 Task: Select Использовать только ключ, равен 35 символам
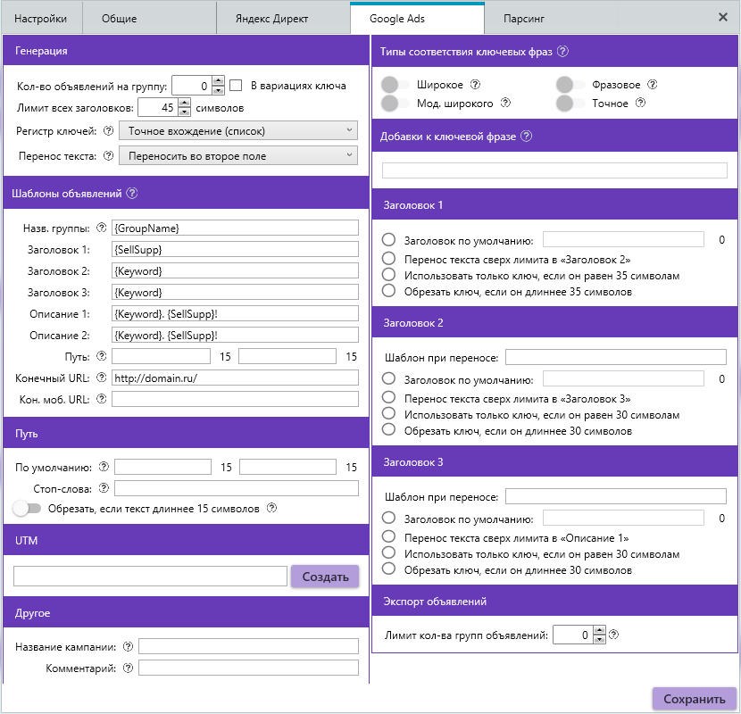tap(388, 275)
